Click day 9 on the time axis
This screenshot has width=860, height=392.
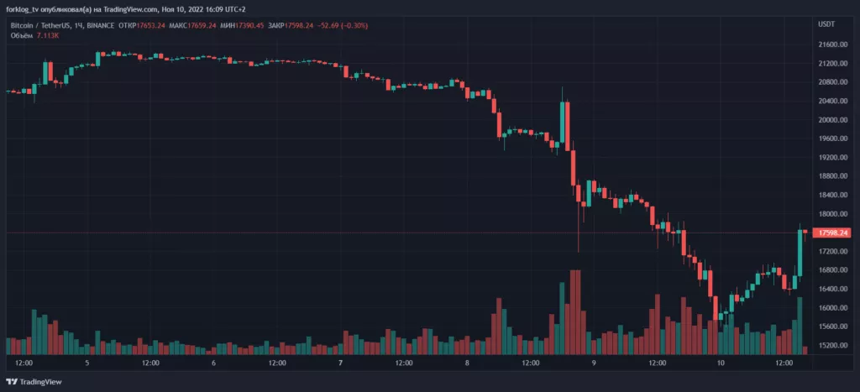click(x=594, y=363)
